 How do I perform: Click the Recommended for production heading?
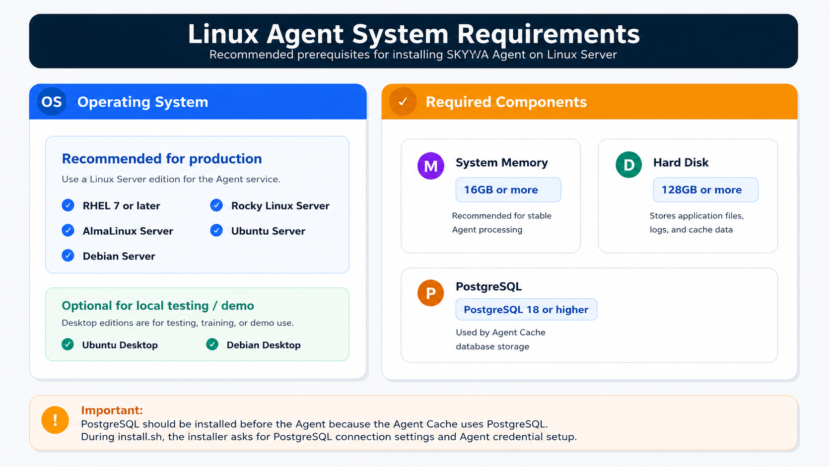tap(162, 159)
